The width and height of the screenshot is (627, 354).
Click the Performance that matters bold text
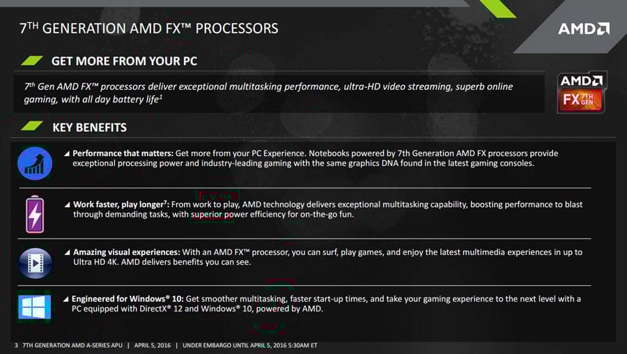pos(123,153)
